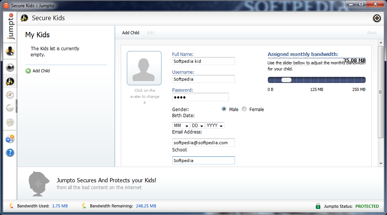Click the 250 MB slider label
The width and height of the screenshot is (387, 215).
tap(359, 89)
